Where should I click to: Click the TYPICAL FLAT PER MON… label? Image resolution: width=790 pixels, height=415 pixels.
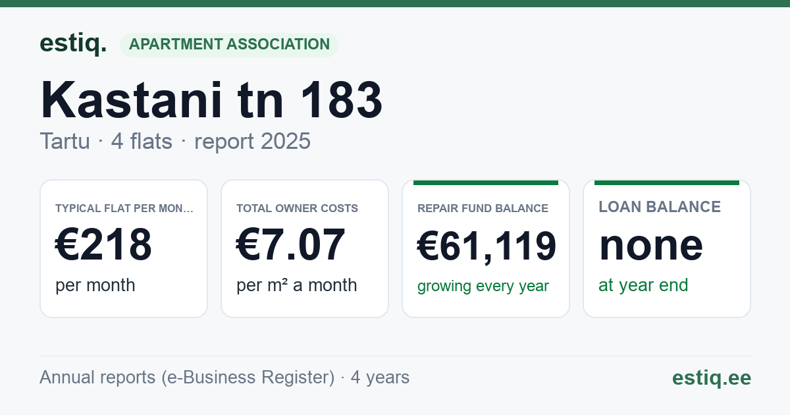(124, 208)
